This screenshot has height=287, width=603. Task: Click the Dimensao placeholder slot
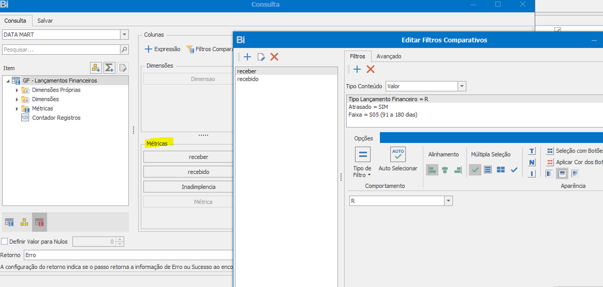click(x=189, y=79)
